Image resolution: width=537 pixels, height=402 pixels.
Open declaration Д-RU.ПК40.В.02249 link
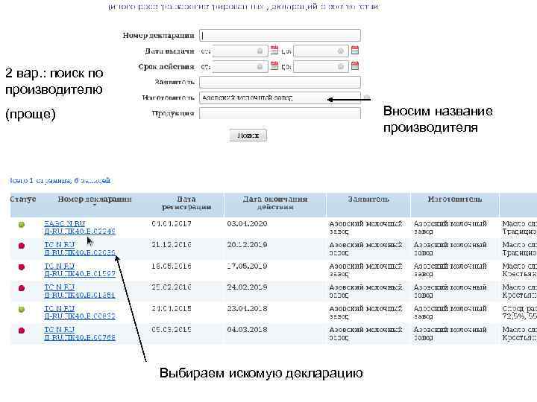coord(80,228)
